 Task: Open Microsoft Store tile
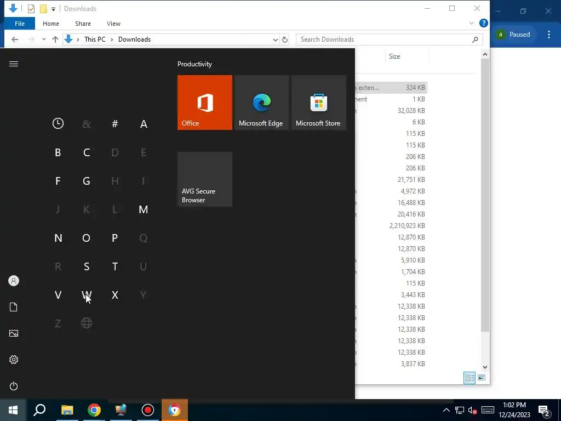click(x=319, y=103)
